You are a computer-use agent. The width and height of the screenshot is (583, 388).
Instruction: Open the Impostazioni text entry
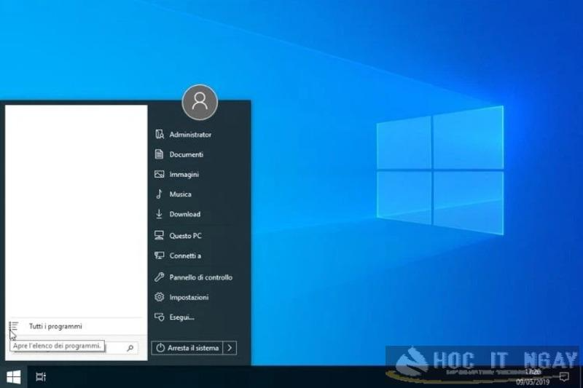coord(189,297)
